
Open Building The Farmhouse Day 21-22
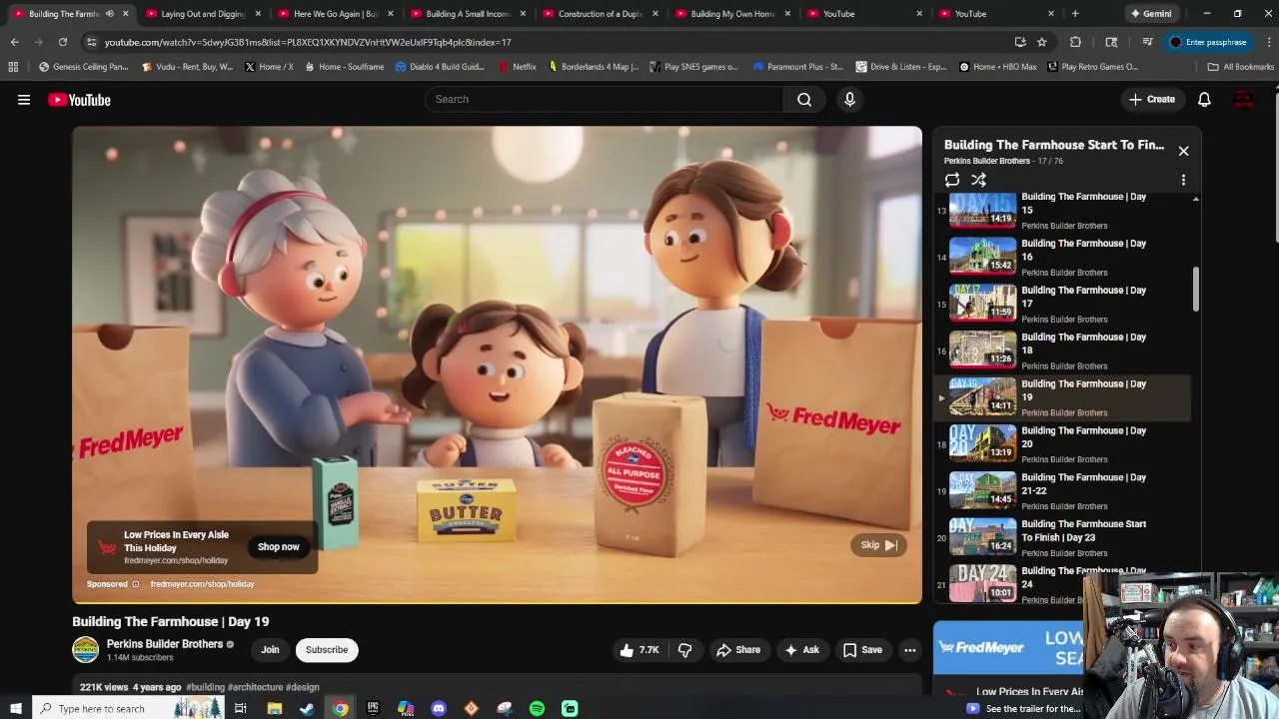(1064, 490)
